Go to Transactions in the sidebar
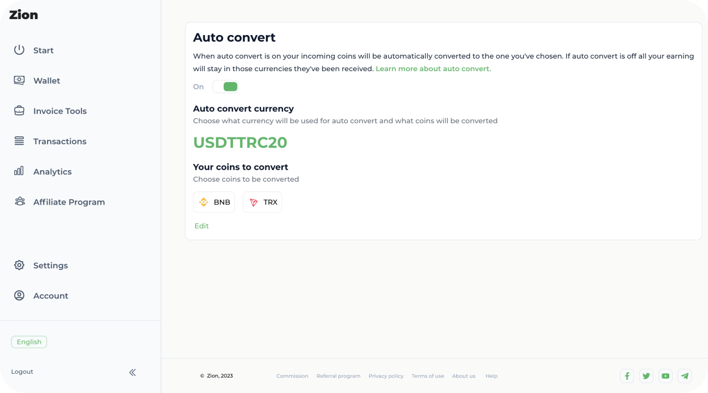The image size is (708, 393). click(60, 141)
